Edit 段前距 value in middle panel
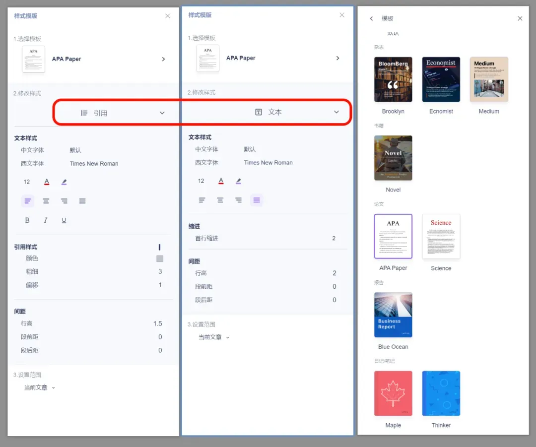Viewport: 536px width, 447px height. tap(335, 286)
